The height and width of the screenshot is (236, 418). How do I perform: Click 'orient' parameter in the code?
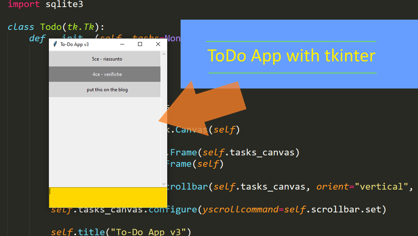click(x=332, y=186)
